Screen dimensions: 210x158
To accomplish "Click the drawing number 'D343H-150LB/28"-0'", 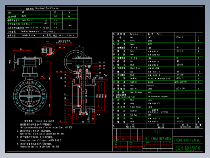I will coord(187,148).
